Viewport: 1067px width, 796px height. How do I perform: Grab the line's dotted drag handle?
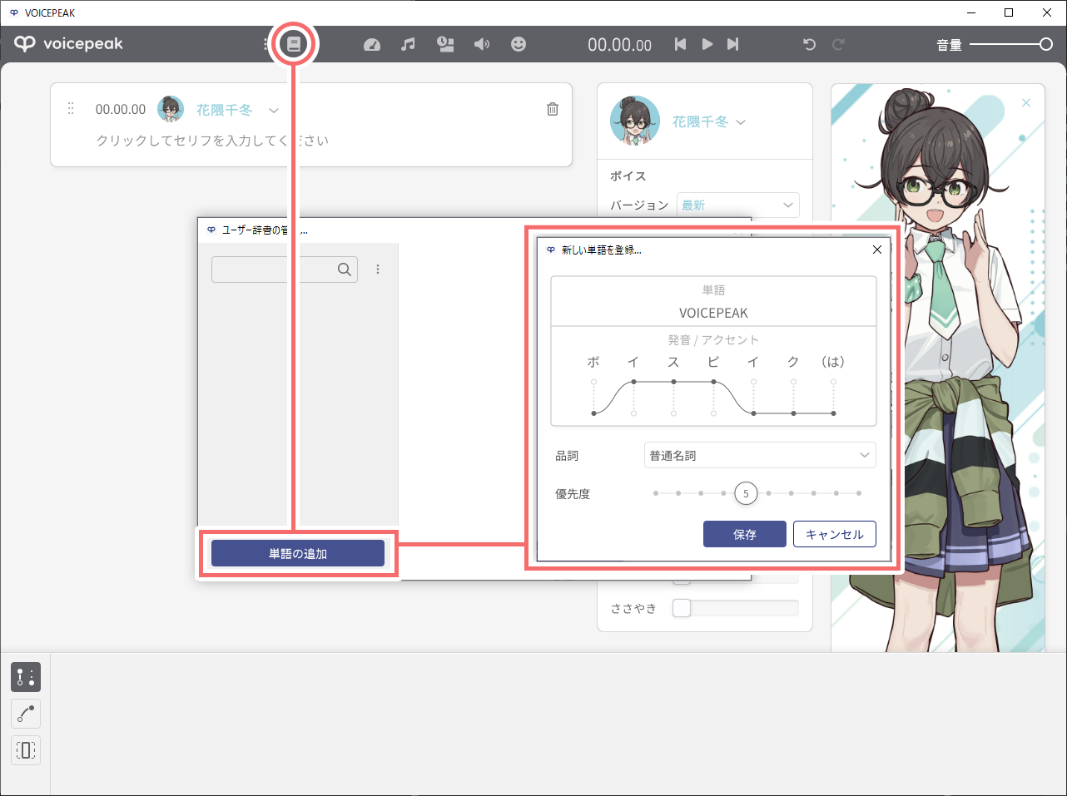[x=71, y=109]
